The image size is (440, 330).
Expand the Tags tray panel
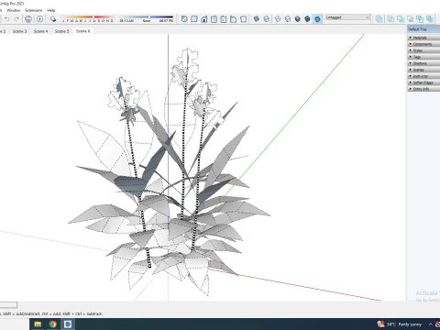point(424,57)
